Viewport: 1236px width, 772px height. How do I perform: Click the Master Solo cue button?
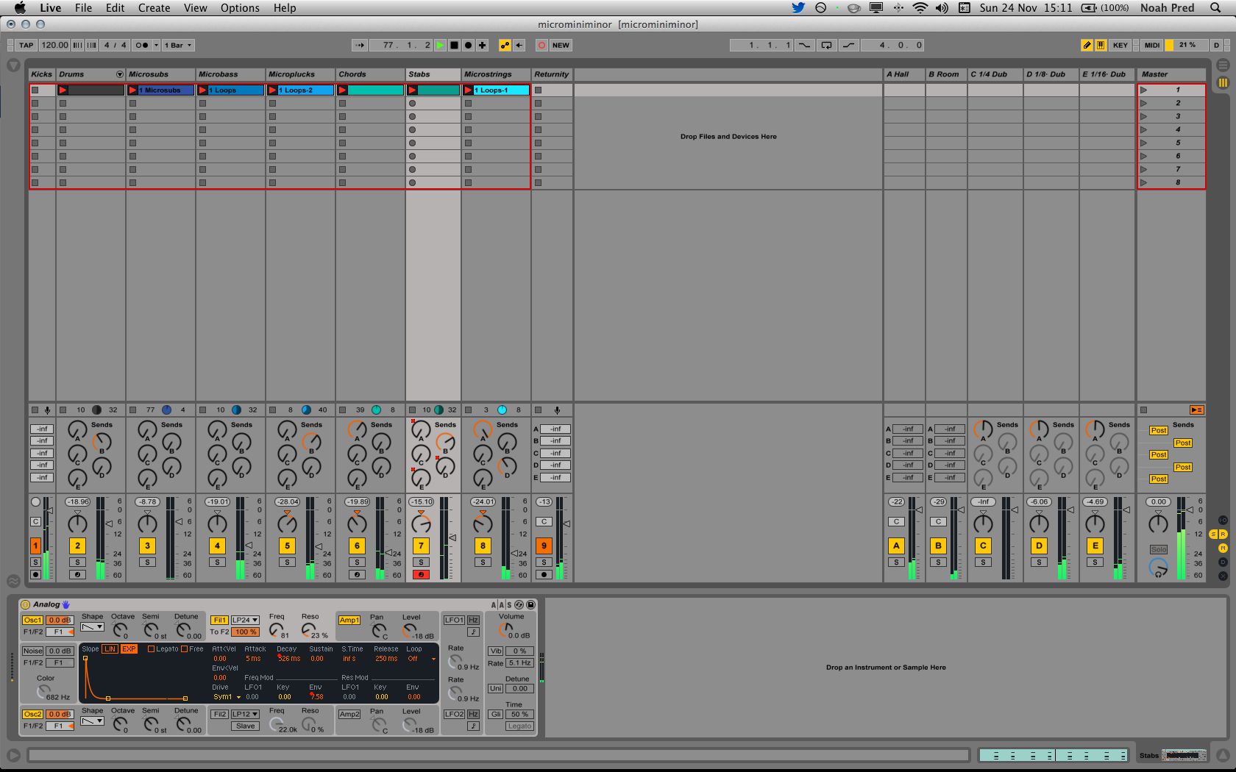[x=1159, y=550]
